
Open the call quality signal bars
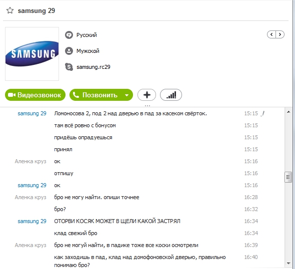click(x=171, y=95)
